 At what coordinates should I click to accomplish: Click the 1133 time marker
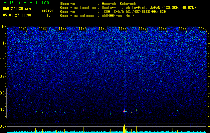point(63,29)
